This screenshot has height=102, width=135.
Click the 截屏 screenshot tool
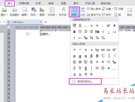coord(25,12)
